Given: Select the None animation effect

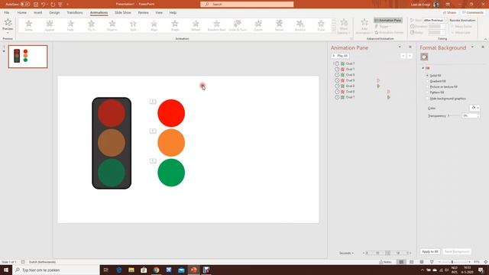Looking at the screenshot, I should tap(29, 25).
